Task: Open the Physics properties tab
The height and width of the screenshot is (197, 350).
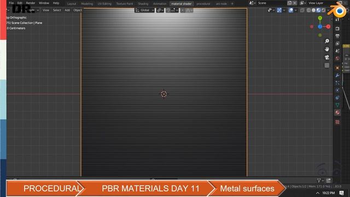Action: pos(337,90)
